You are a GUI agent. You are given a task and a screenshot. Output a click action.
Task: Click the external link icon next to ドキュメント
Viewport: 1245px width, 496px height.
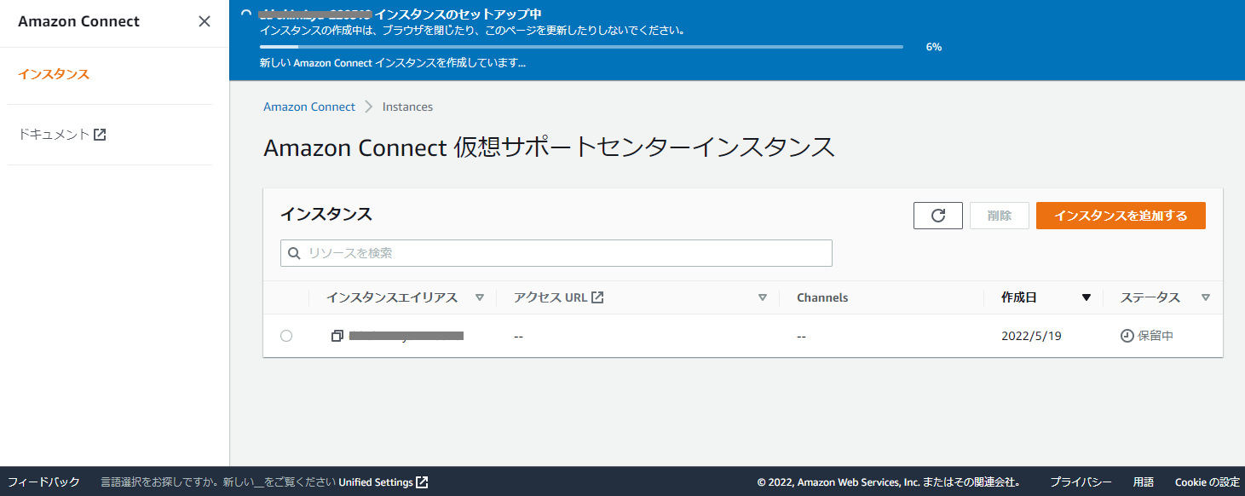100,134
